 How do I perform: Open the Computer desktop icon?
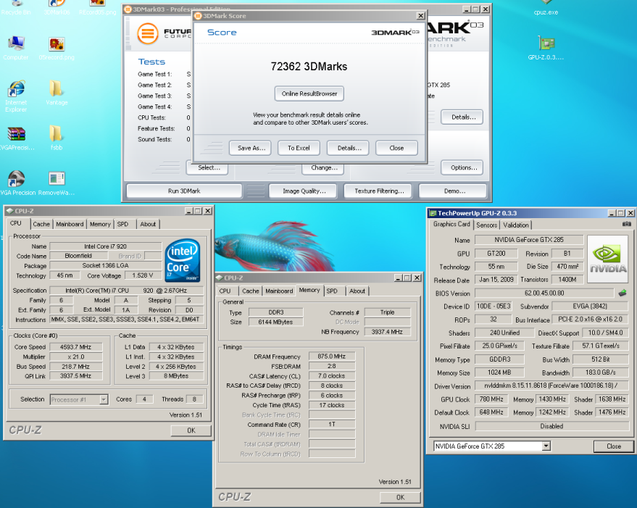[x=16, y=48]
